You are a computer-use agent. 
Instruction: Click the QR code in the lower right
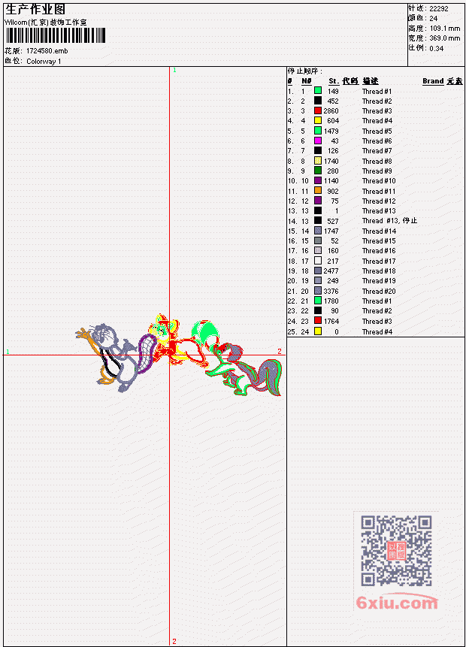click(x=396, y=551)
